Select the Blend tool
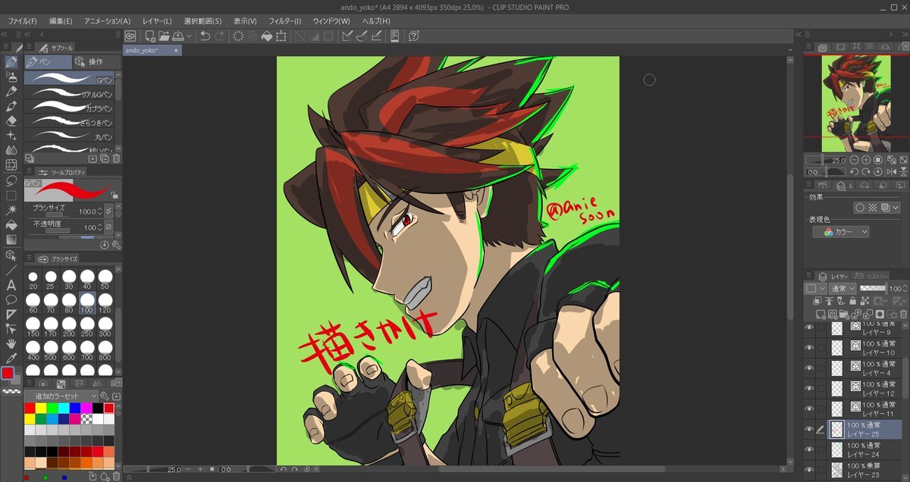Viewport: 910px width, 482px height. coord(11,150)
